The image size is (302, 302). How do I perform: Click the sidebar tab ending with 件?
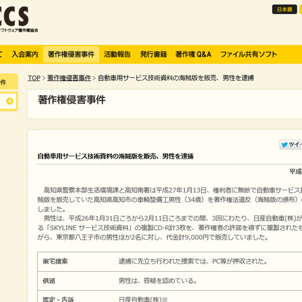tap(9, 82)
